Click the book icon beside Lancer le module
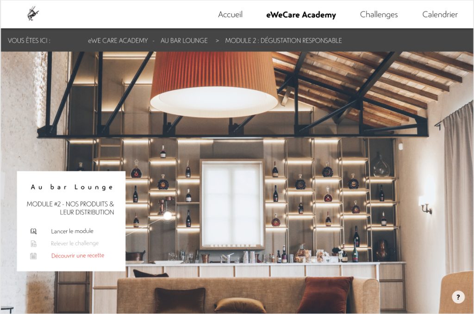 click(33, 231)
